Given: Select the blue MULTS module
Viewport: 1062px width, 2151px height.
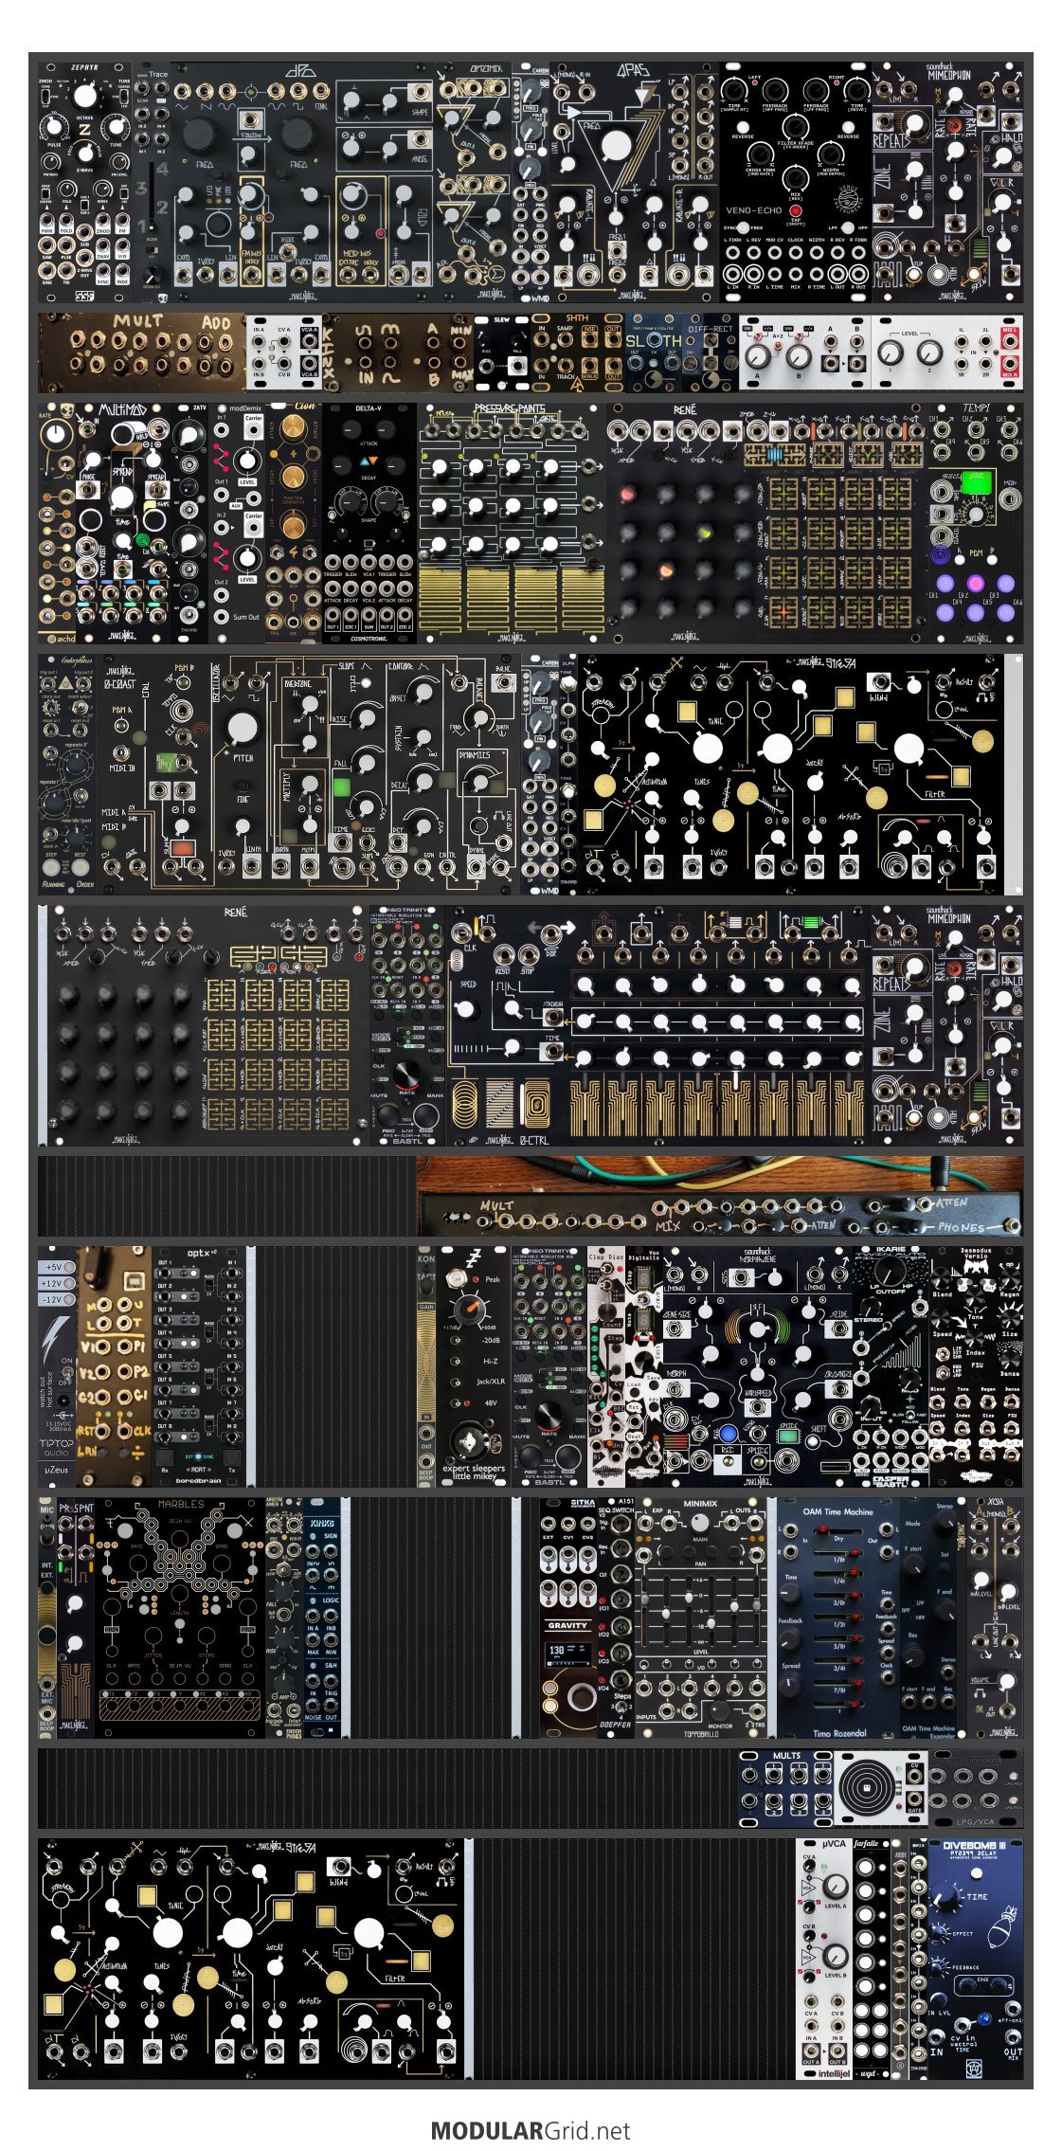Looking at the screenshot, I should tap(786, 1788).
